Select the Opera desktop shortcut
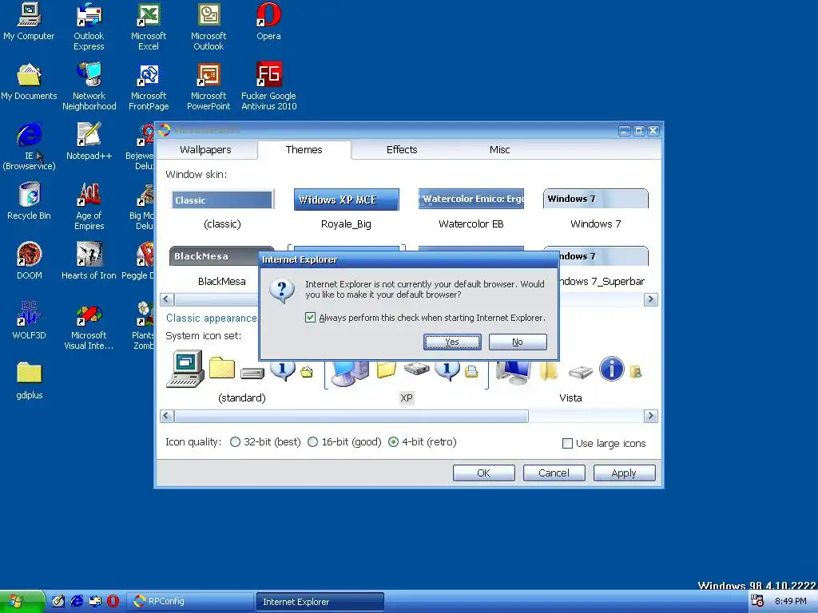The width and height of the screenshot is (818, 613). 268,22
